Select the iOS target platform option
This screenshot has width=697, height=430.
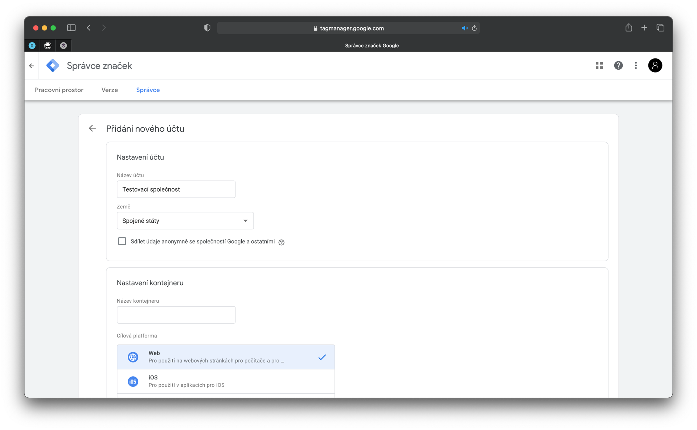[x=226, y=381]
